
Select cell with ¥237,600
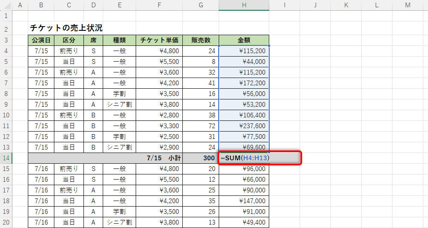(244, 126)
